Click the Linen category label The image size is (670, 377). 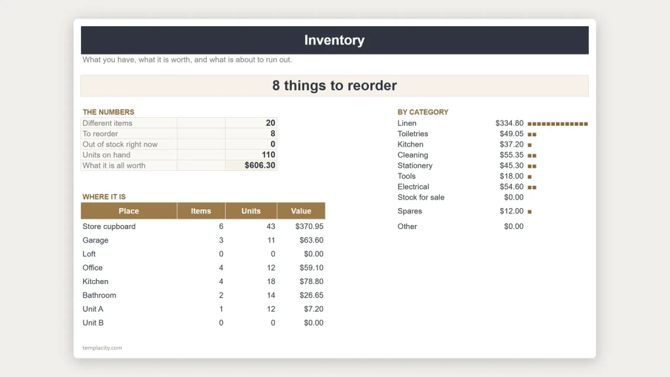(407, 123)
